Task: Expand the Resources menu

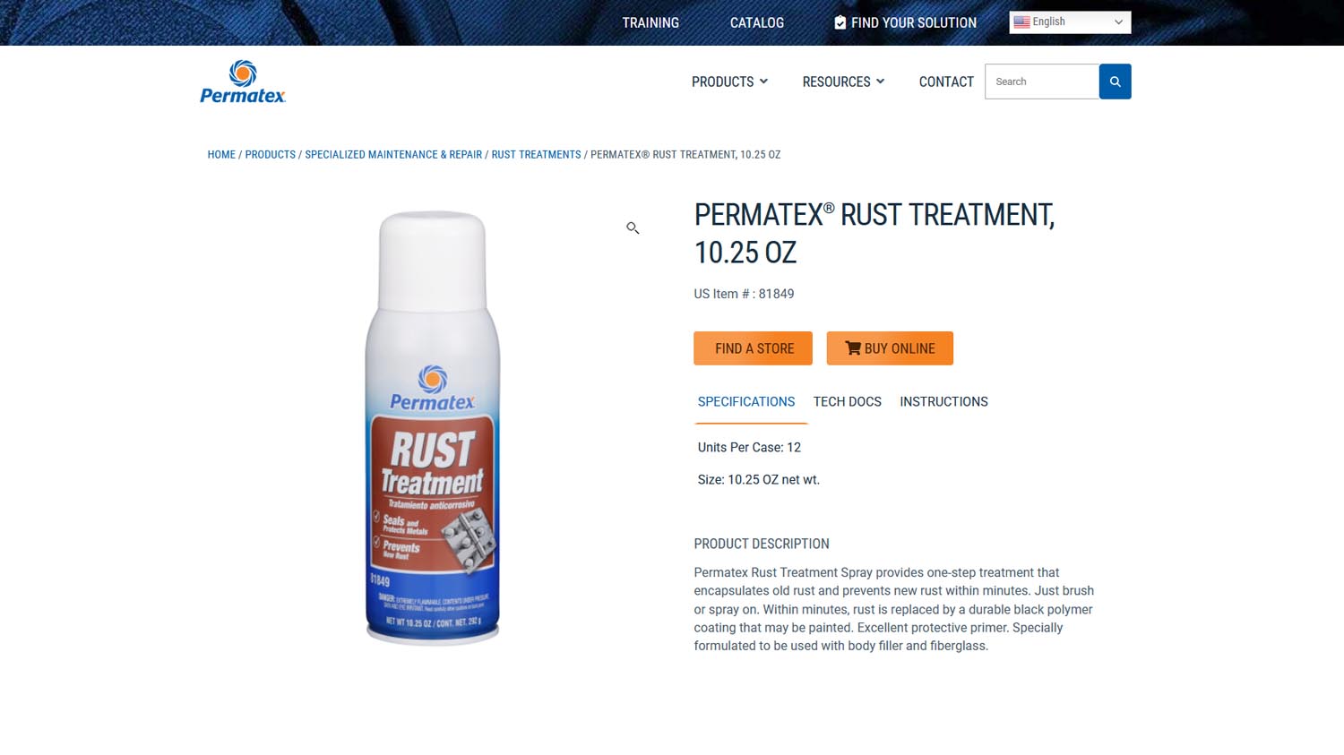Action: 843,82
